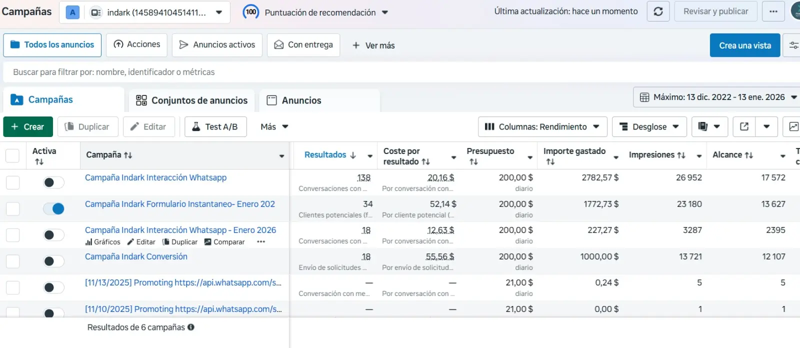Open the Desglose dropdown

point(649,126)
